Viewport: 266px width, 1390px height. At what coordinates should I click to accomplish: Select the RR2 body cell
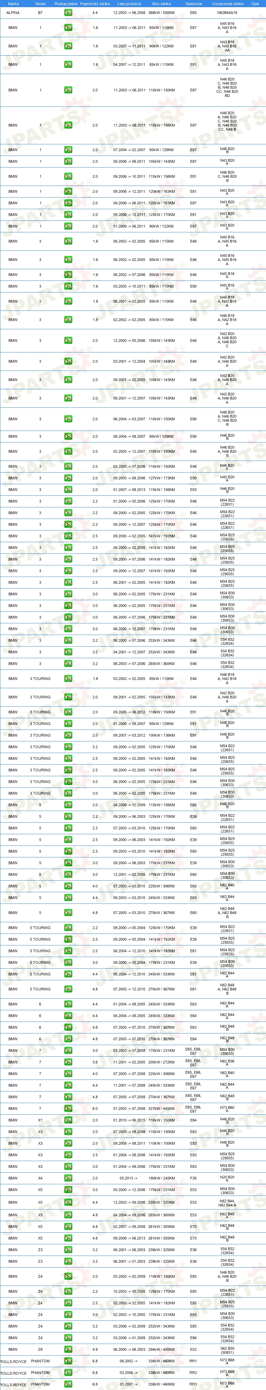[x=193, y=1372]
